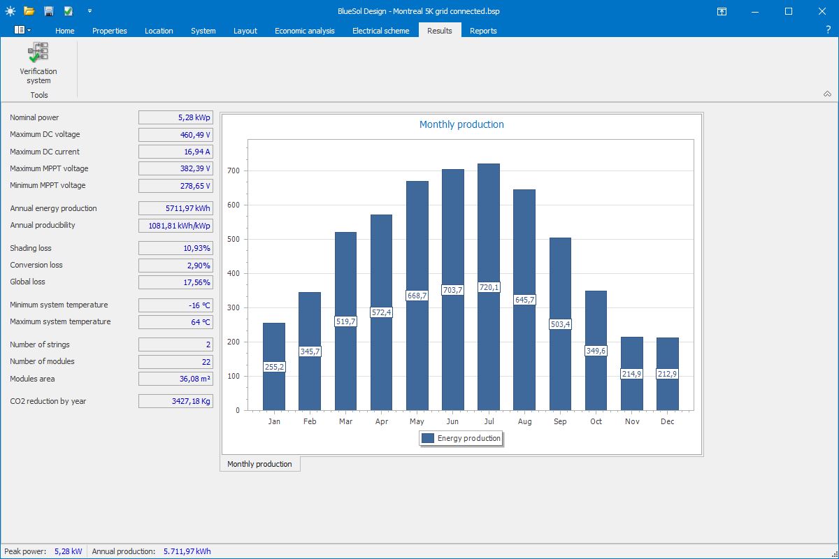Viewport: 839px width, 559px height.
Task: Click the green checkmark quick-access icon
Action: (x=68, y=11)
